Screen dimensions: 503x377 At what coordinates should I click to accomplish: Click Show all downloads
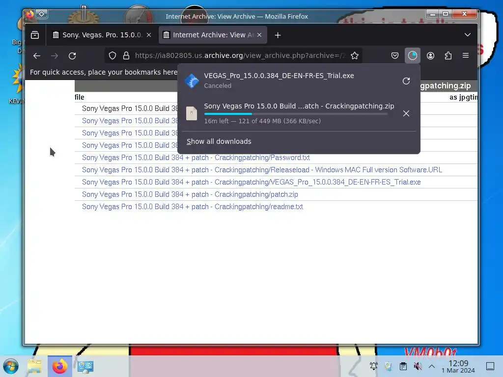point(219,141)
